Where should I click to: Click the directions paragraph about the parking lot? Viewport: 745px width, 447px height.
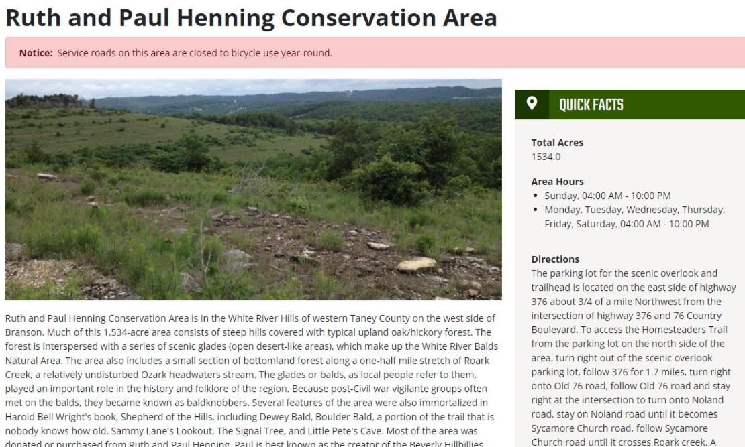(x=634, y=358)
